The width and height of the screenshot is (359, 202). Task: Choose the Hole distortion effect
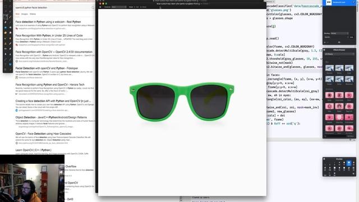[329, 106]
